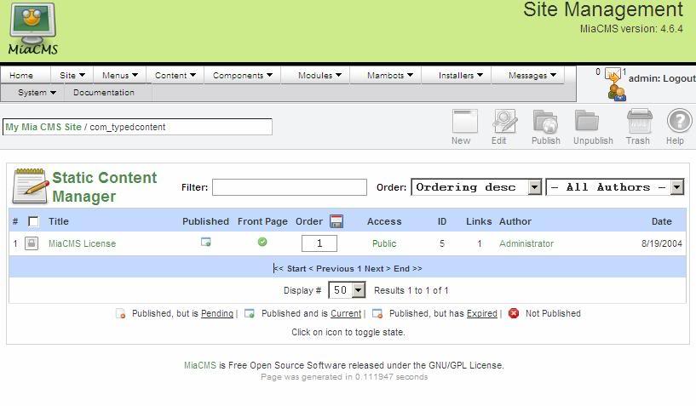This screenshot has width=696, height=406.
Task: Expand the Menus menu
Action: [x=120, y=76]
